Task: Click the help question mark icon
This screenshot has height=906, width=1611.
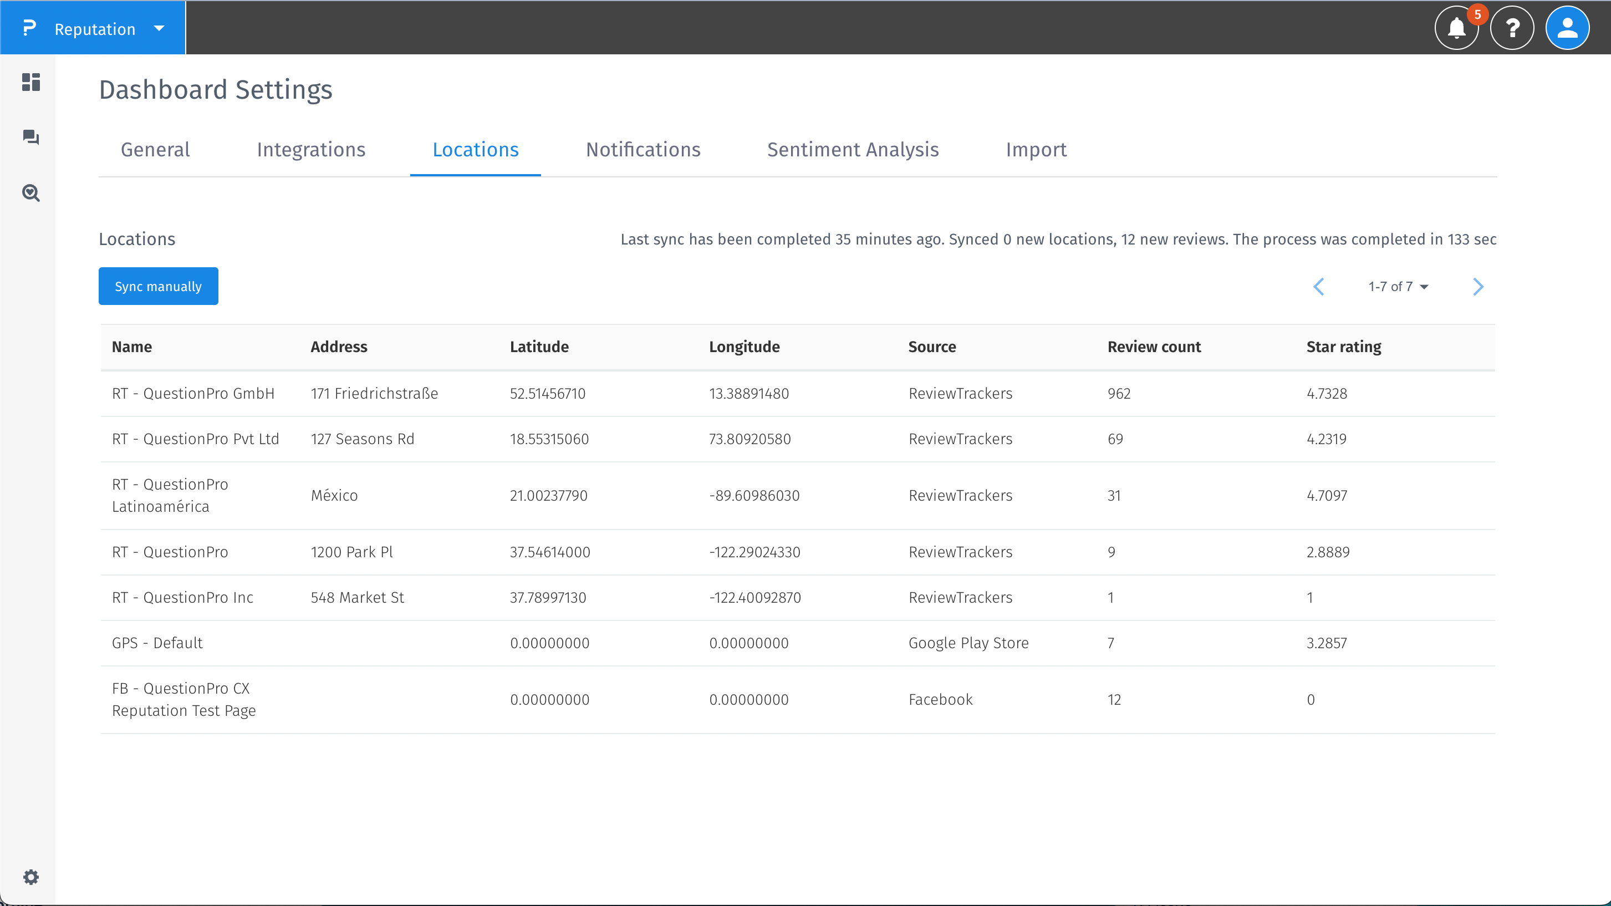Action: click(1512, 28)
